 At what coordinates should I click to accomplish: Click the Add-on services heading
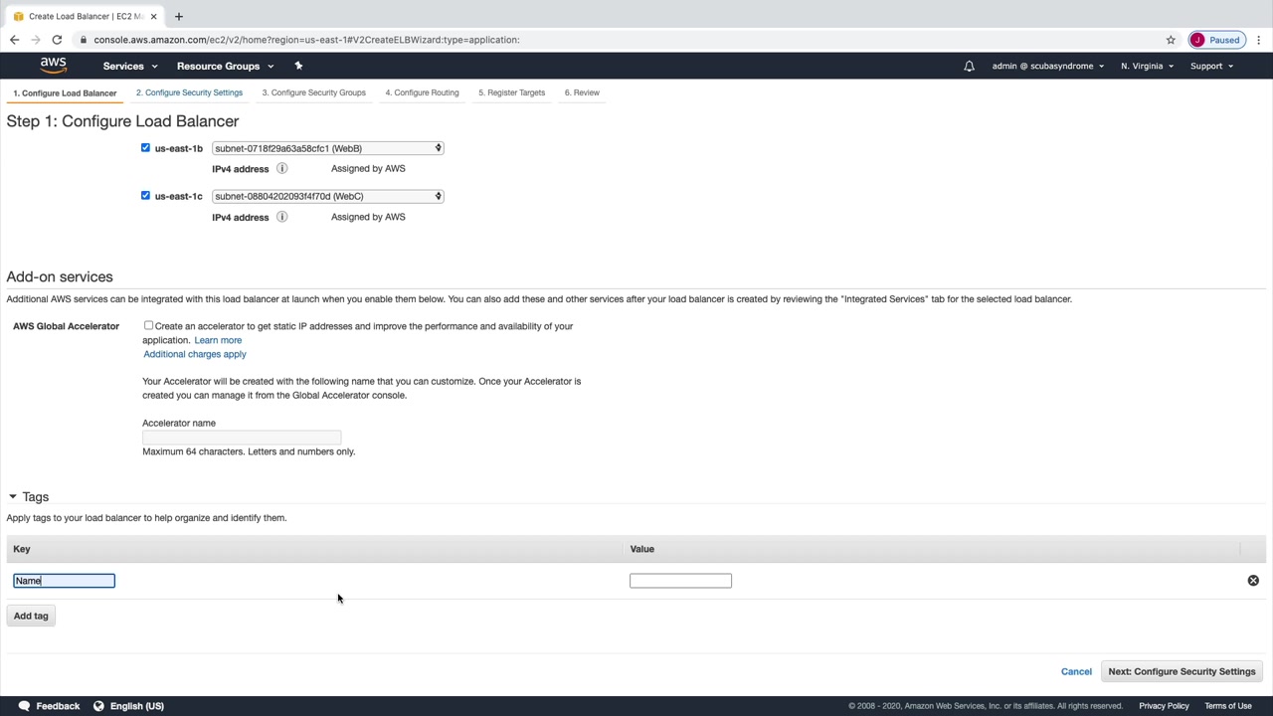tap(60, 276)
